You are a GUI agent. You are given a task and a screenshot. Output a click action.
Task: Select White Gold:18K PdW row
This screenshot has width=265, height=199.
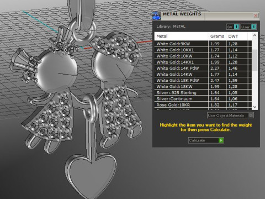pos(203,80)
